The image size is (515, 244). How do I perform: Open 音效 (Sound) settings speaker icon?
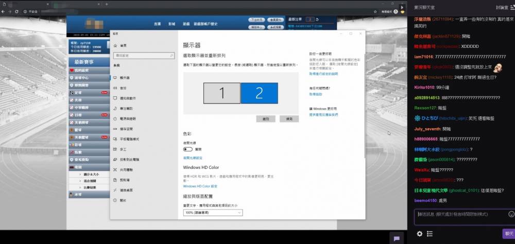tap(115, 88)
